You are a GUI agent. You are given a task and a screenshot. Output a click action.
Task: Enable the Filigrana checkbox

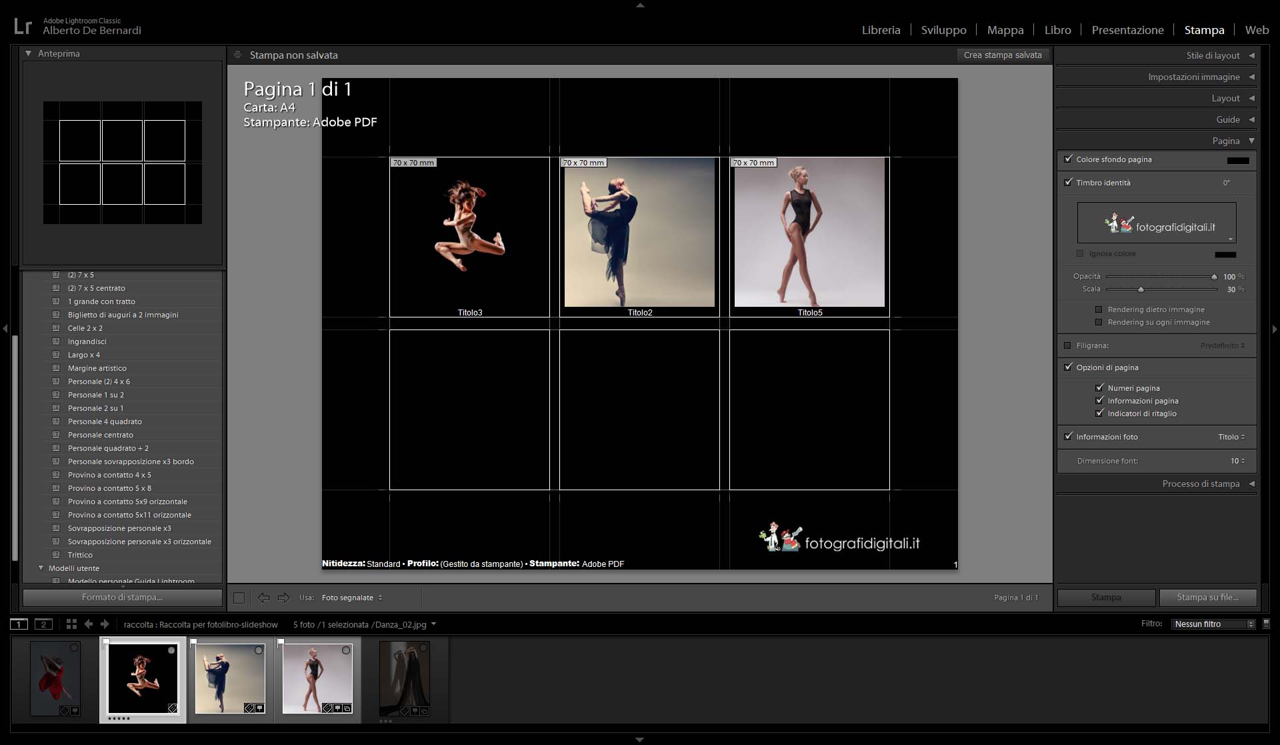pos(1067,345)
